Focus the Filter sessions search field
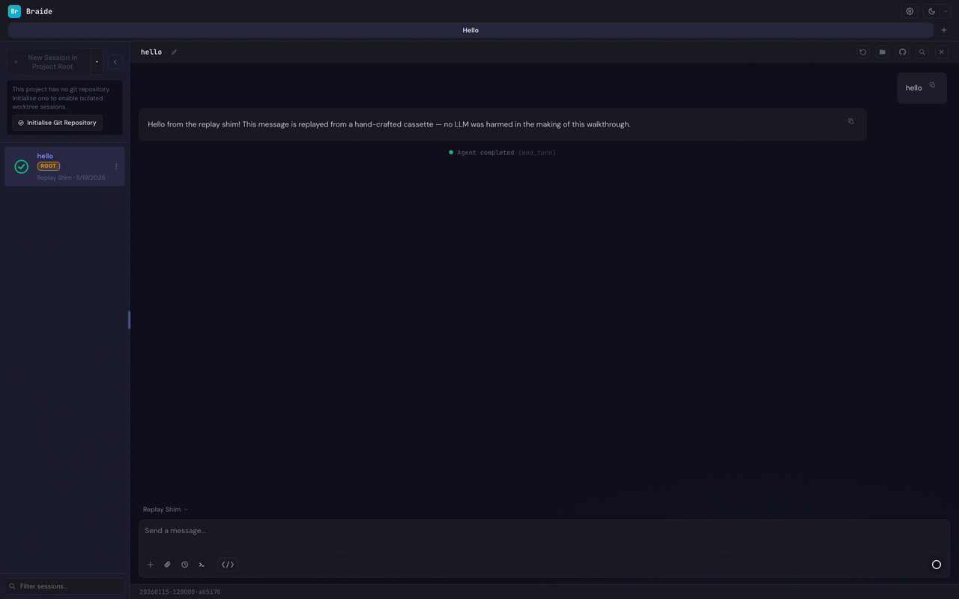The height and width of the screenshot is (599, 959). (x=64, y=586)
